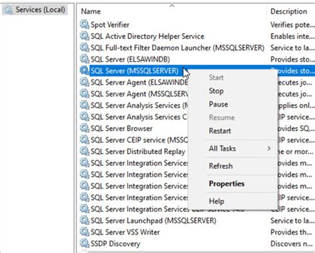Select SQL Server Agent (MSSQLSERVER) service
The image size is (315, 253).
[139, 94]
